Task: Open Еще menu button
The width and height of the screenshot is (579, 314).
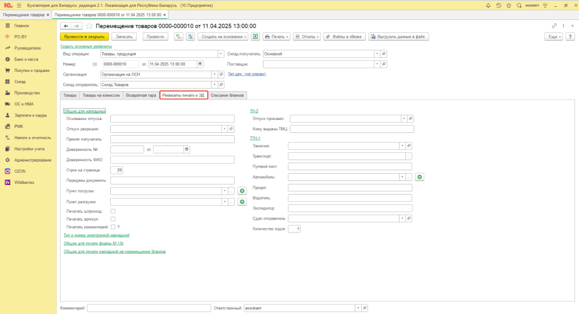Action: click(x=554, y=37)
